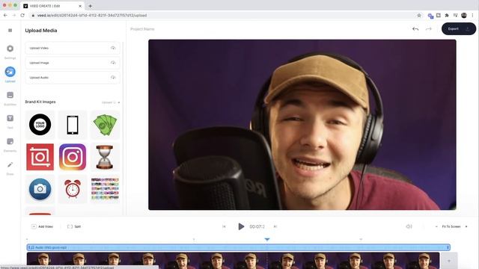
Task: Open a new browser tab
Action: pos(90,6)
